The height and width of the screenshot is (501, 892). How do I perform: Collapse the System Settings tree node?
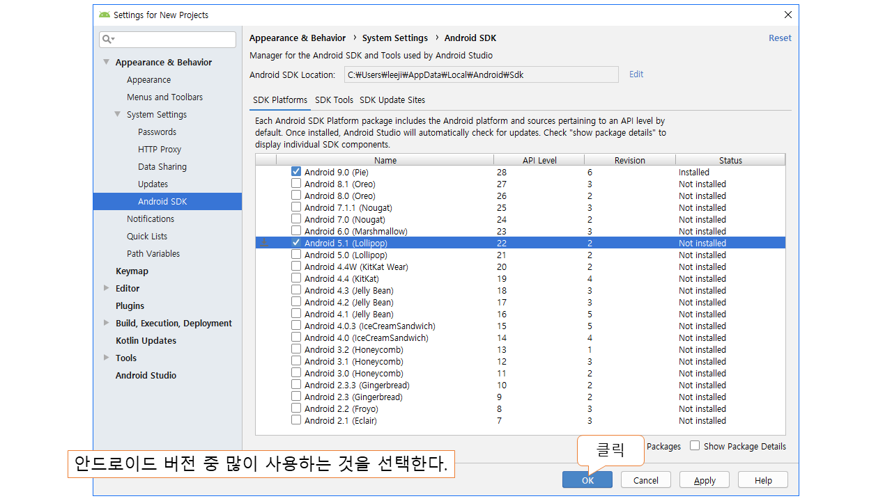(x=118, y=114)
